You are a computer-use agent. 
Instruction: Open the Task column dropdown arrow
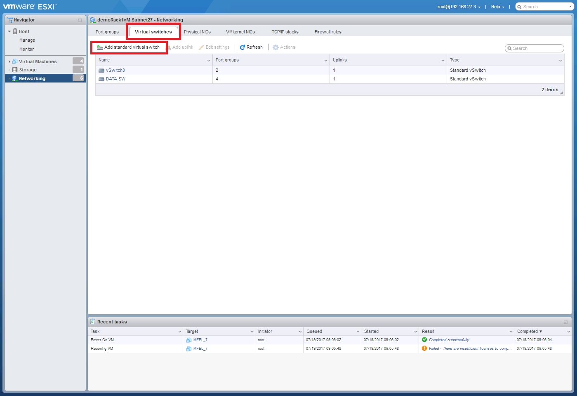pos(180,332)
